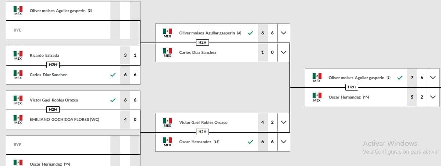Viewport: 441px width, 166px height.
Task: Open H2H for Robles Orozco vs Gochicoa Flores
Action: [53, 110]
